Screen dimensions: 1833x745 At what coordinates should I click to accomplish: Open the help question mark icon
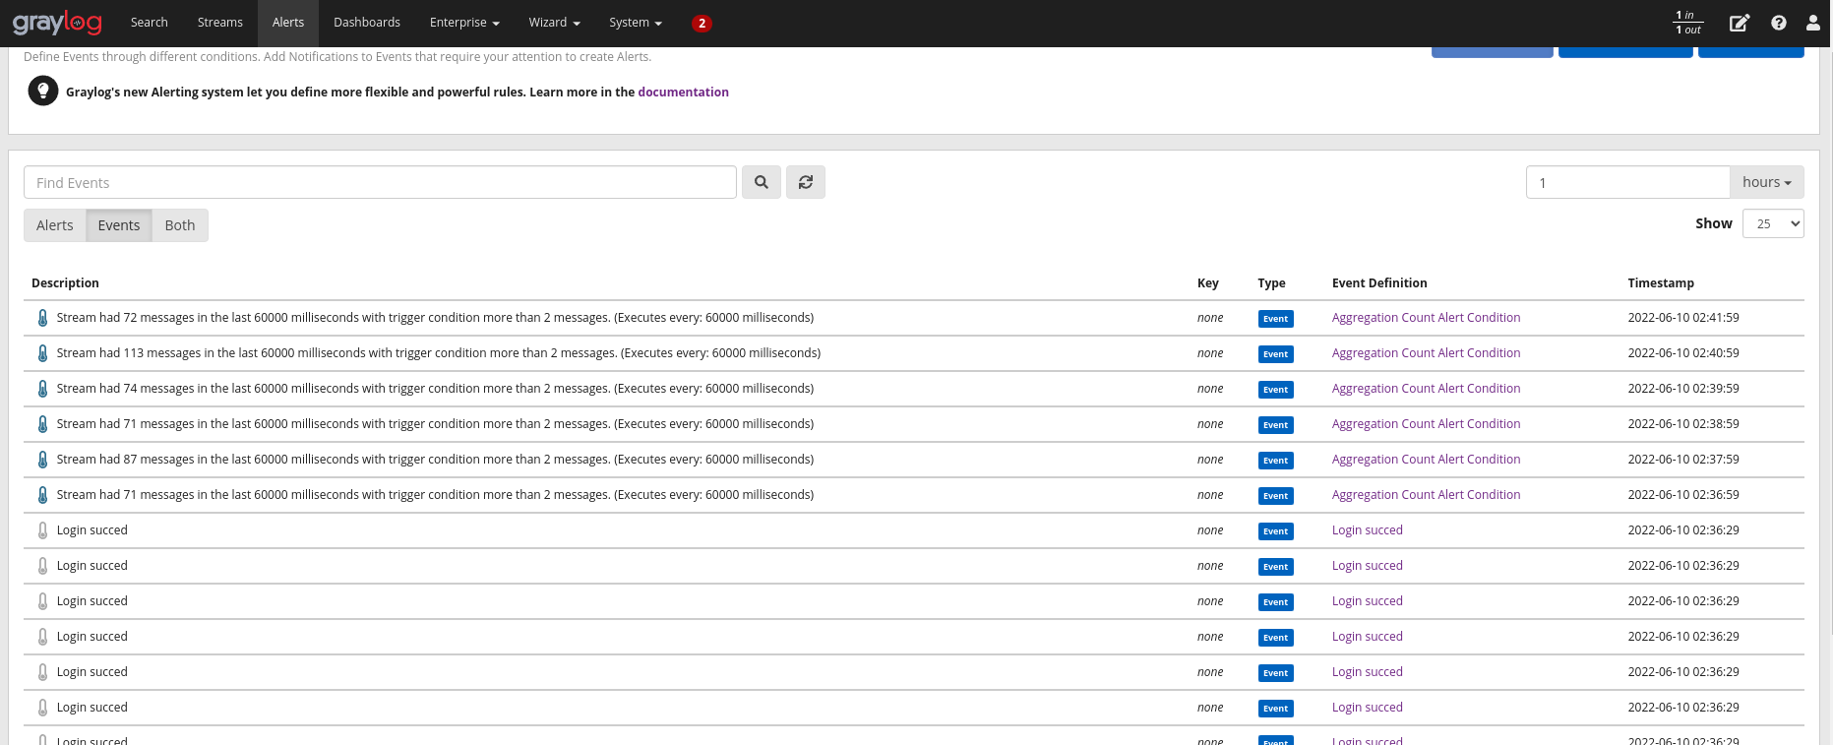click(1778, 23)
